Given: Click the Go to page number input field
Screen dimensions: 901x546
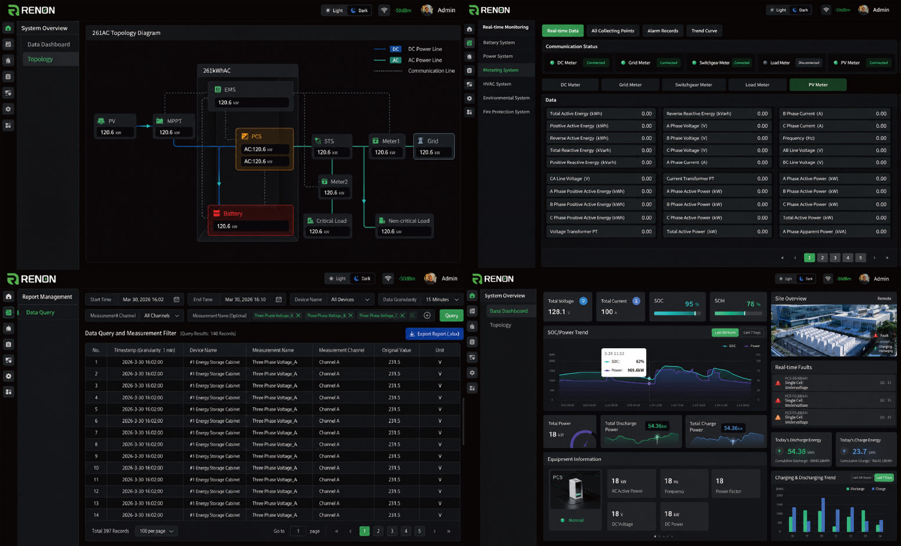Looking at the screenshot, I should [298, 531].
